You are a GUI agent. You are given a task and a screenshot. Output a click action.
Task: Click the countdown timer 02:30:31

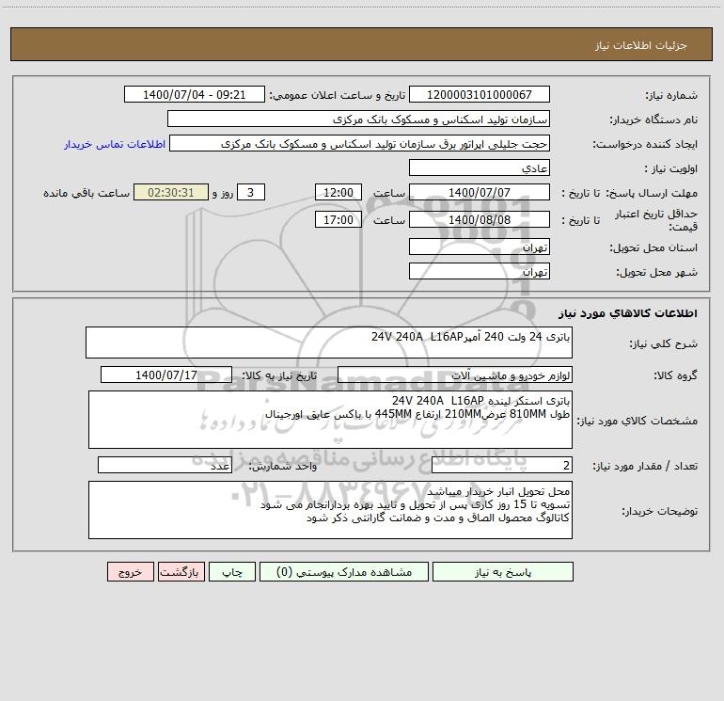click(171, 192)
